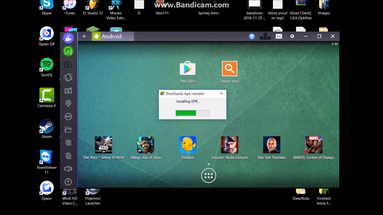This screenshot has height=215, width=383.
Task: Open the green chat icon in sidebar
Action: tap(68, 51)
